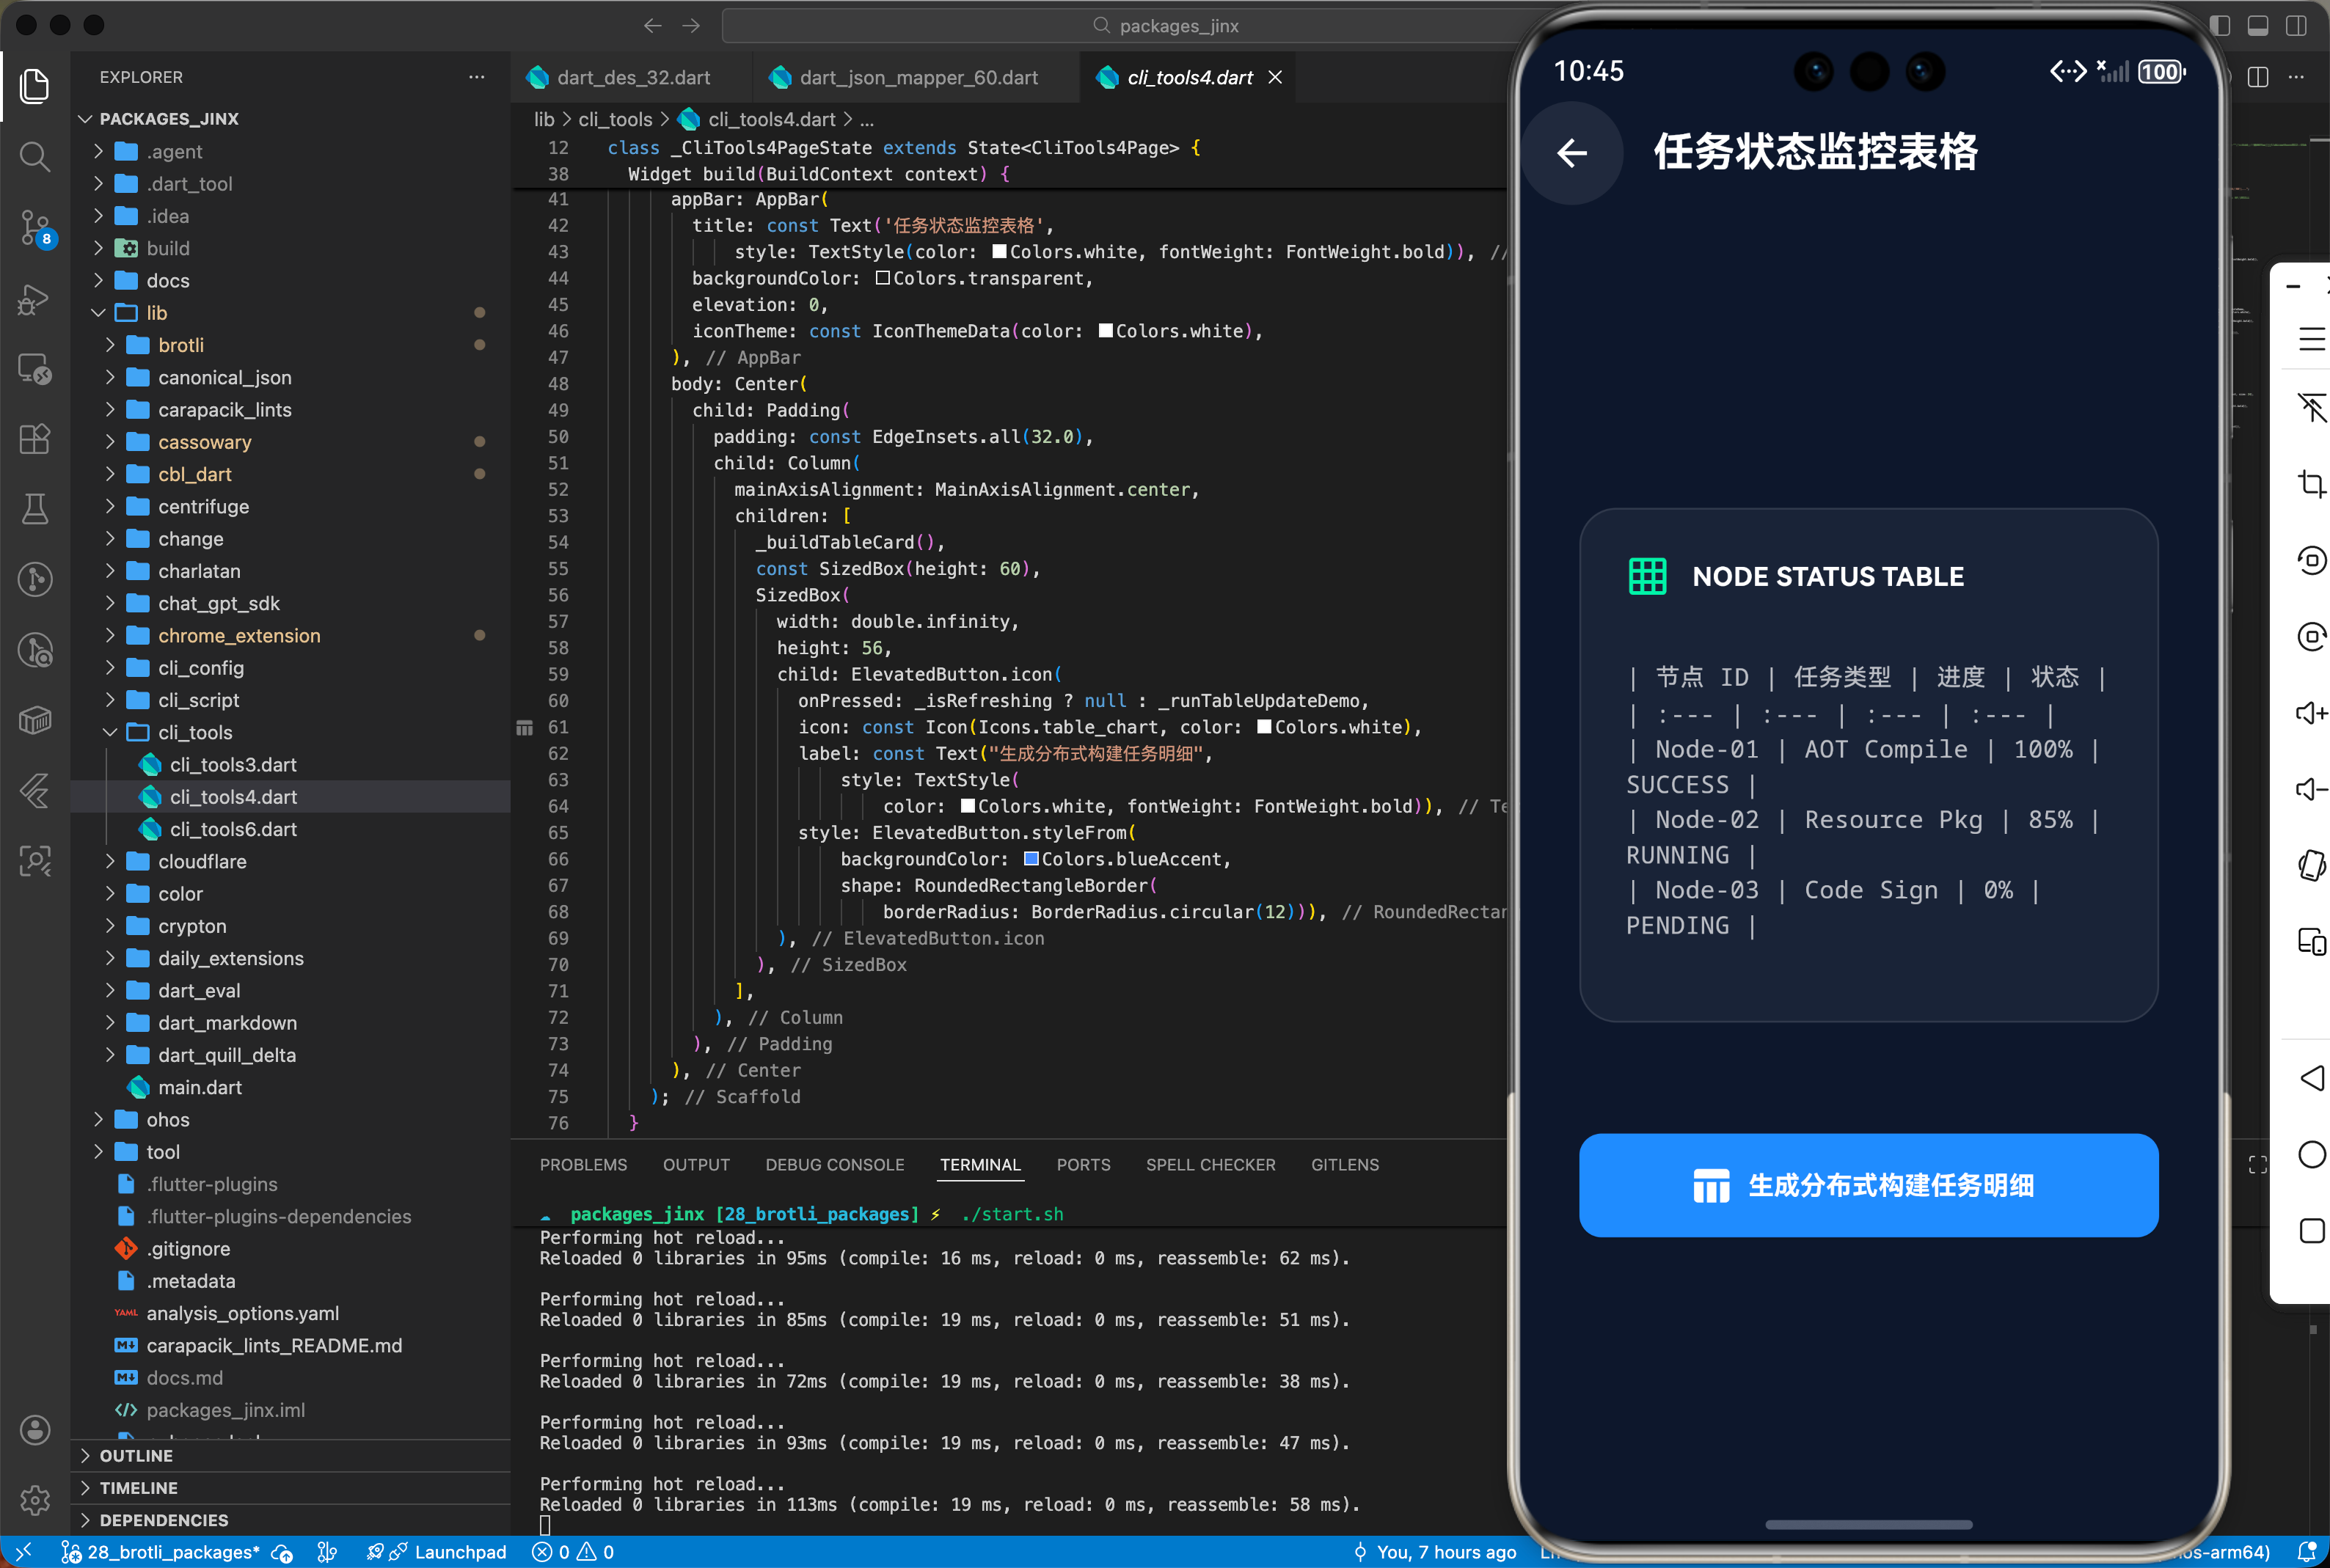Expand the OUTLINE section
The image size is (2330, 1568).
[x=136, y=1455]
